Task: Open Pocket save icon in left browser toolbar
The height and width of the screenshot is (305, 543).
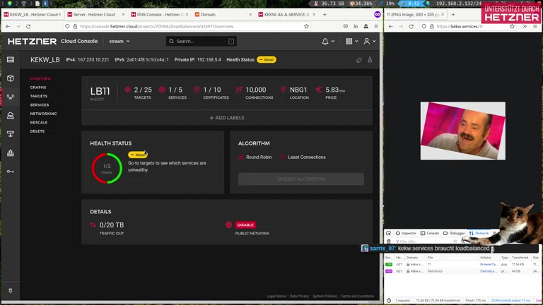Action: coord(346,26)
